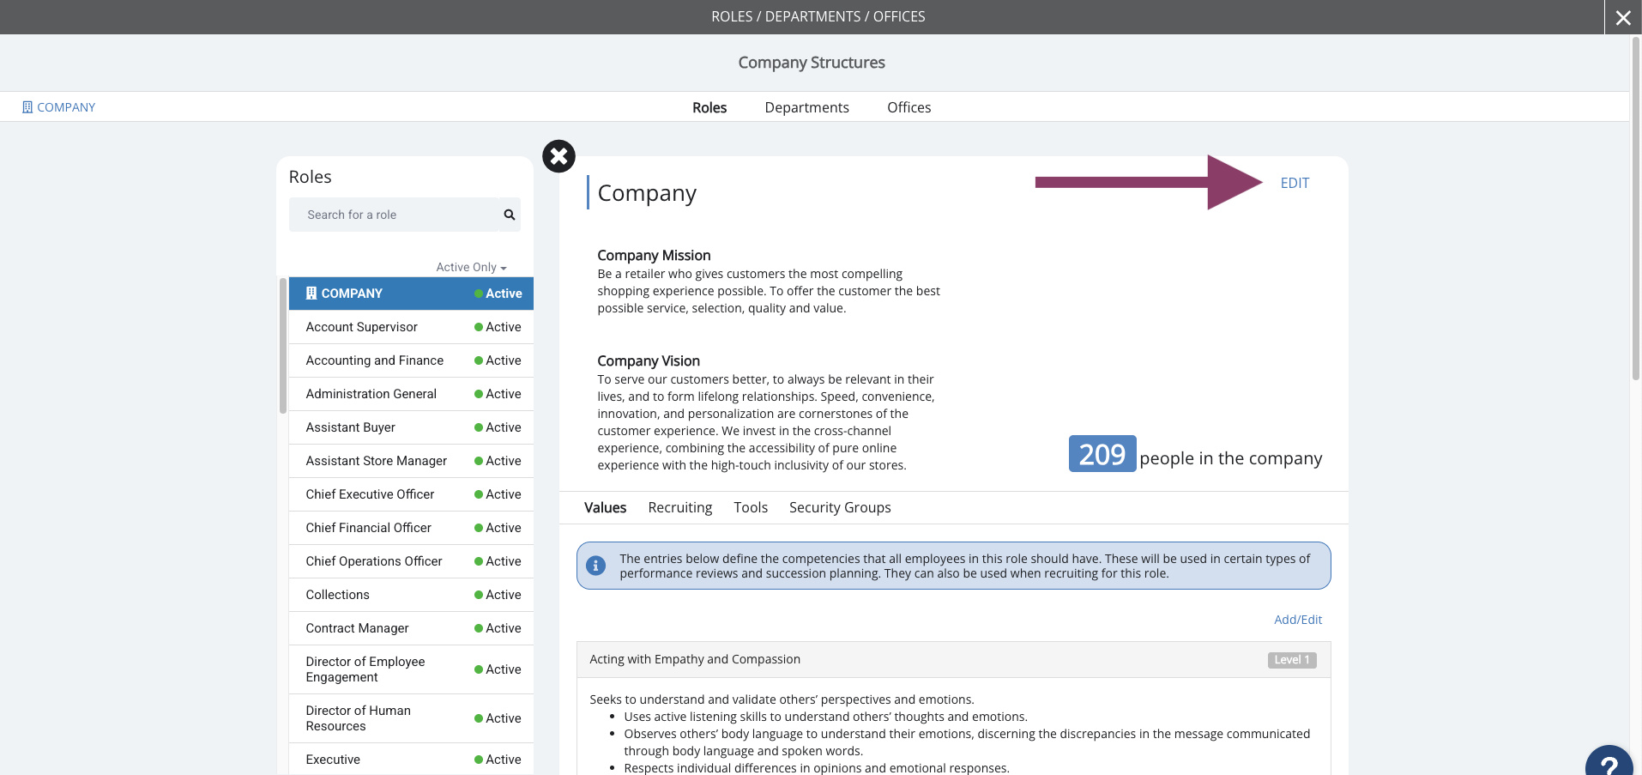
Task: Open the Tools tab
Action: click(751, 507)
